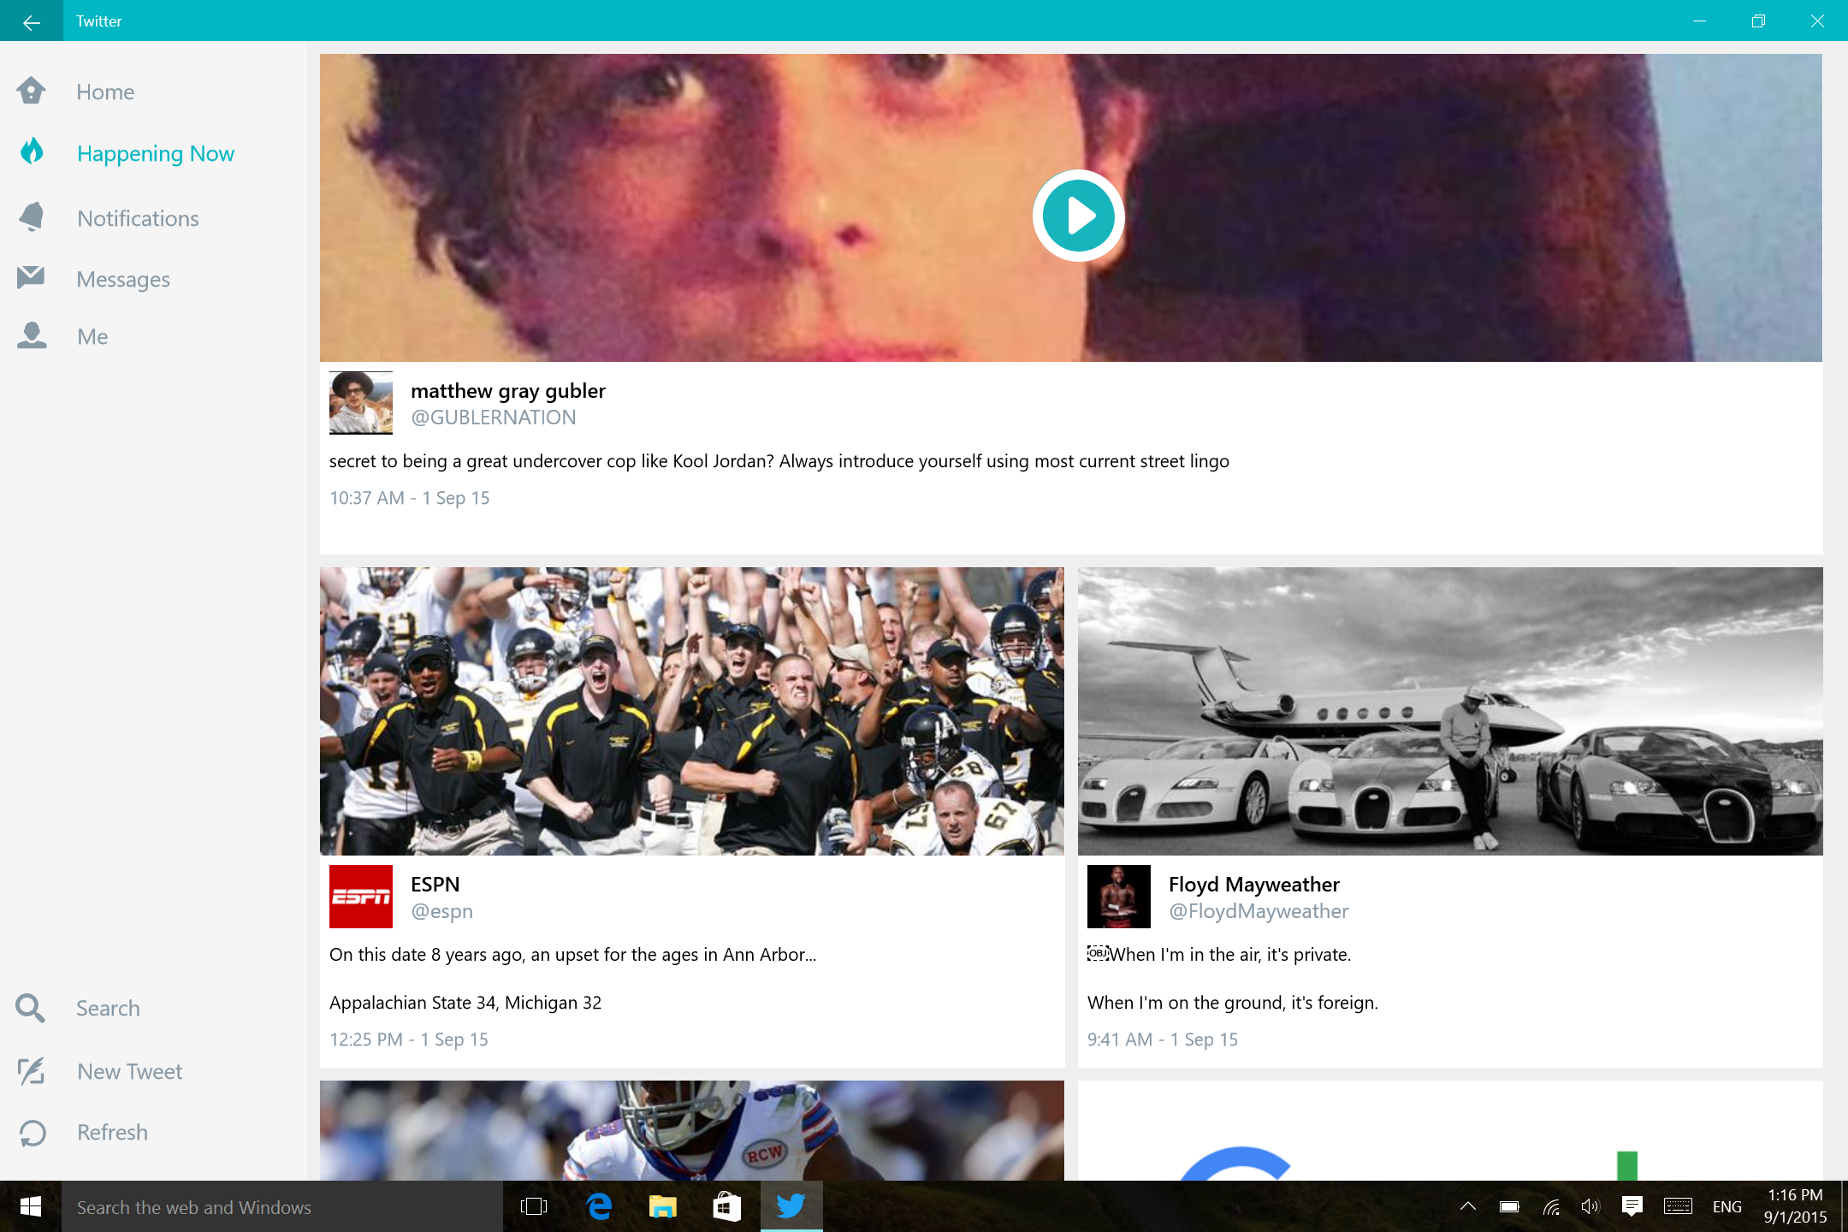Click text Appalachian State 34, Michigan 32

pos(465,1003)
